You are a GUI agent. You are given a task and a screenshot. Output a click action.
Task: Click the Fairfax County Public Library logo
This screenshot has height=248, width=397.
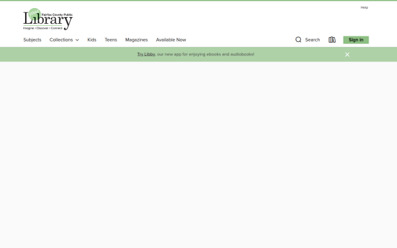click(x=48, y=19)
